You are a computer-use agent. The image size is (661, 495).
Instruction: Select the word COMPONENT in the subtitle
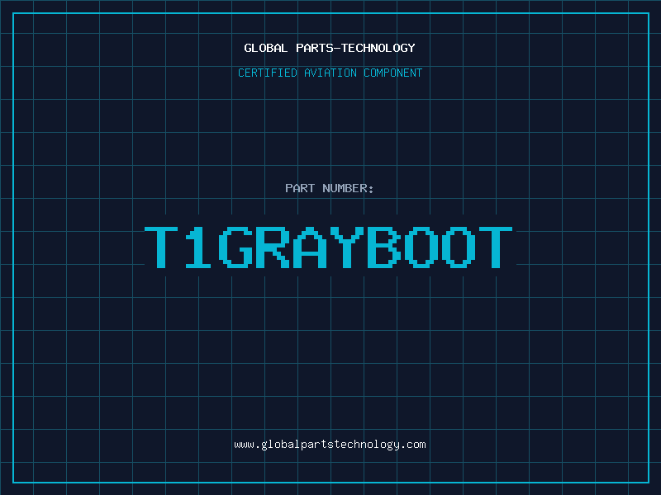(x=393, y=73)
